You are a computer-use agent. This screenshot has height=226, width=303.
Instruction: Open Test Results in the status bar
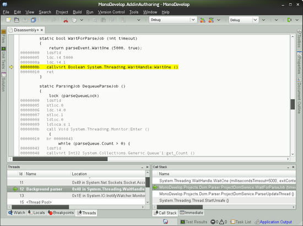pos(193,222)
